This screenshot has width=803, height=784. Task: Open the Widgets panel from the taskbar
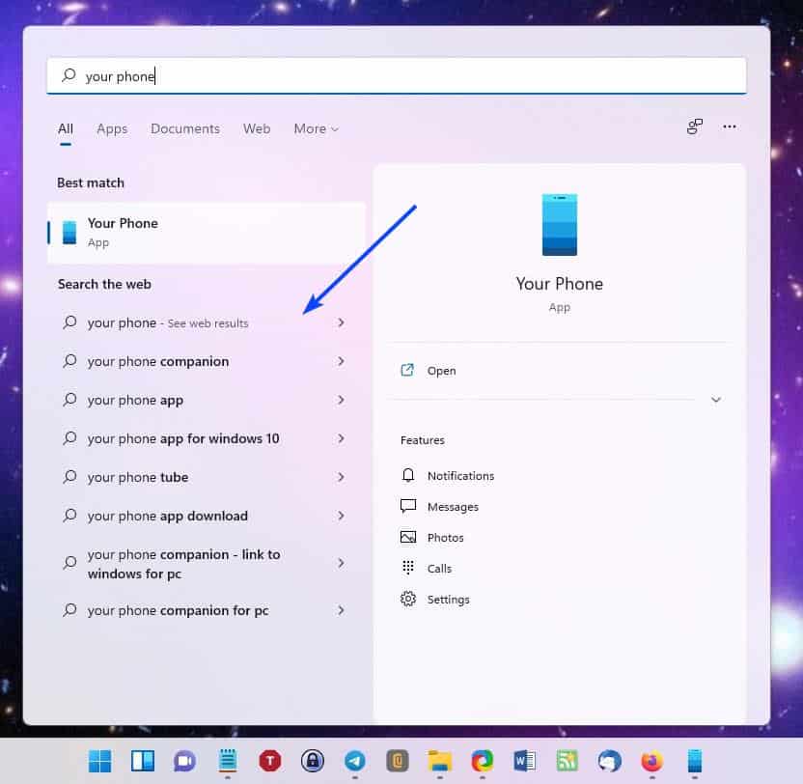coord(143,761)
